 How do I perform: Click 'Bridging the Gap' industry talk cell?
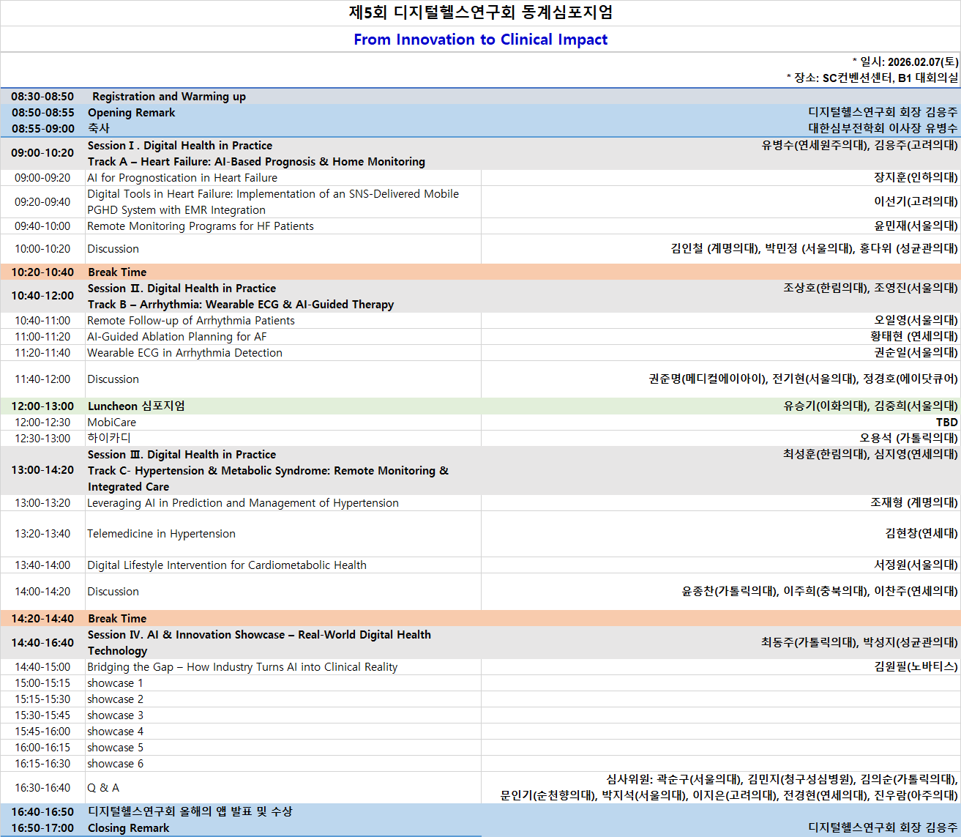(x=242, y=667)
